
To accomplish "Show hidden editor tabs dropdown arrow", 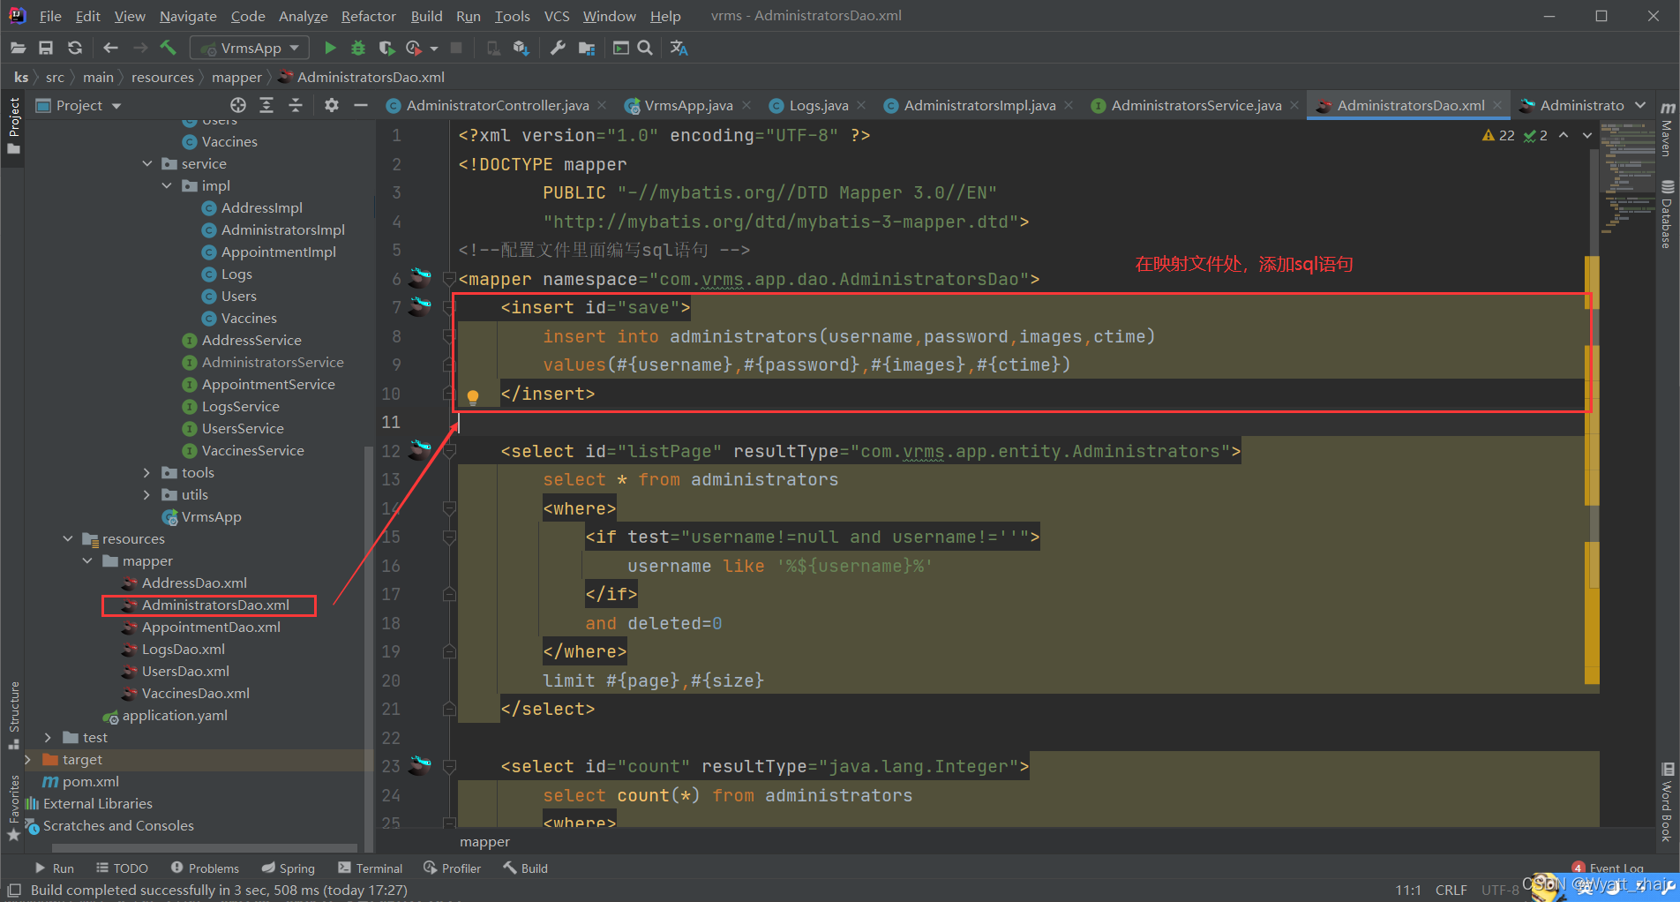I will click(1640, 105).
